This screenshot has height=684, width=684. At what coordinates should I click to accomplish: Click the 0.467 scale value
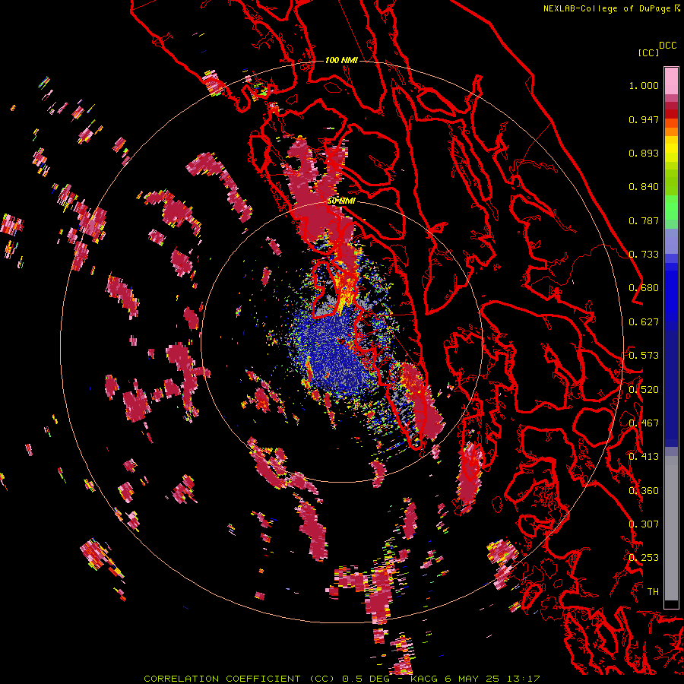tap(644, 423)
